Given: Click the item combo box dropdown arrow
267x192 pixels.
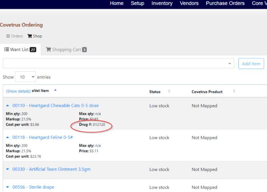Looking at the screenshot, I should click(x=230, y=64).
